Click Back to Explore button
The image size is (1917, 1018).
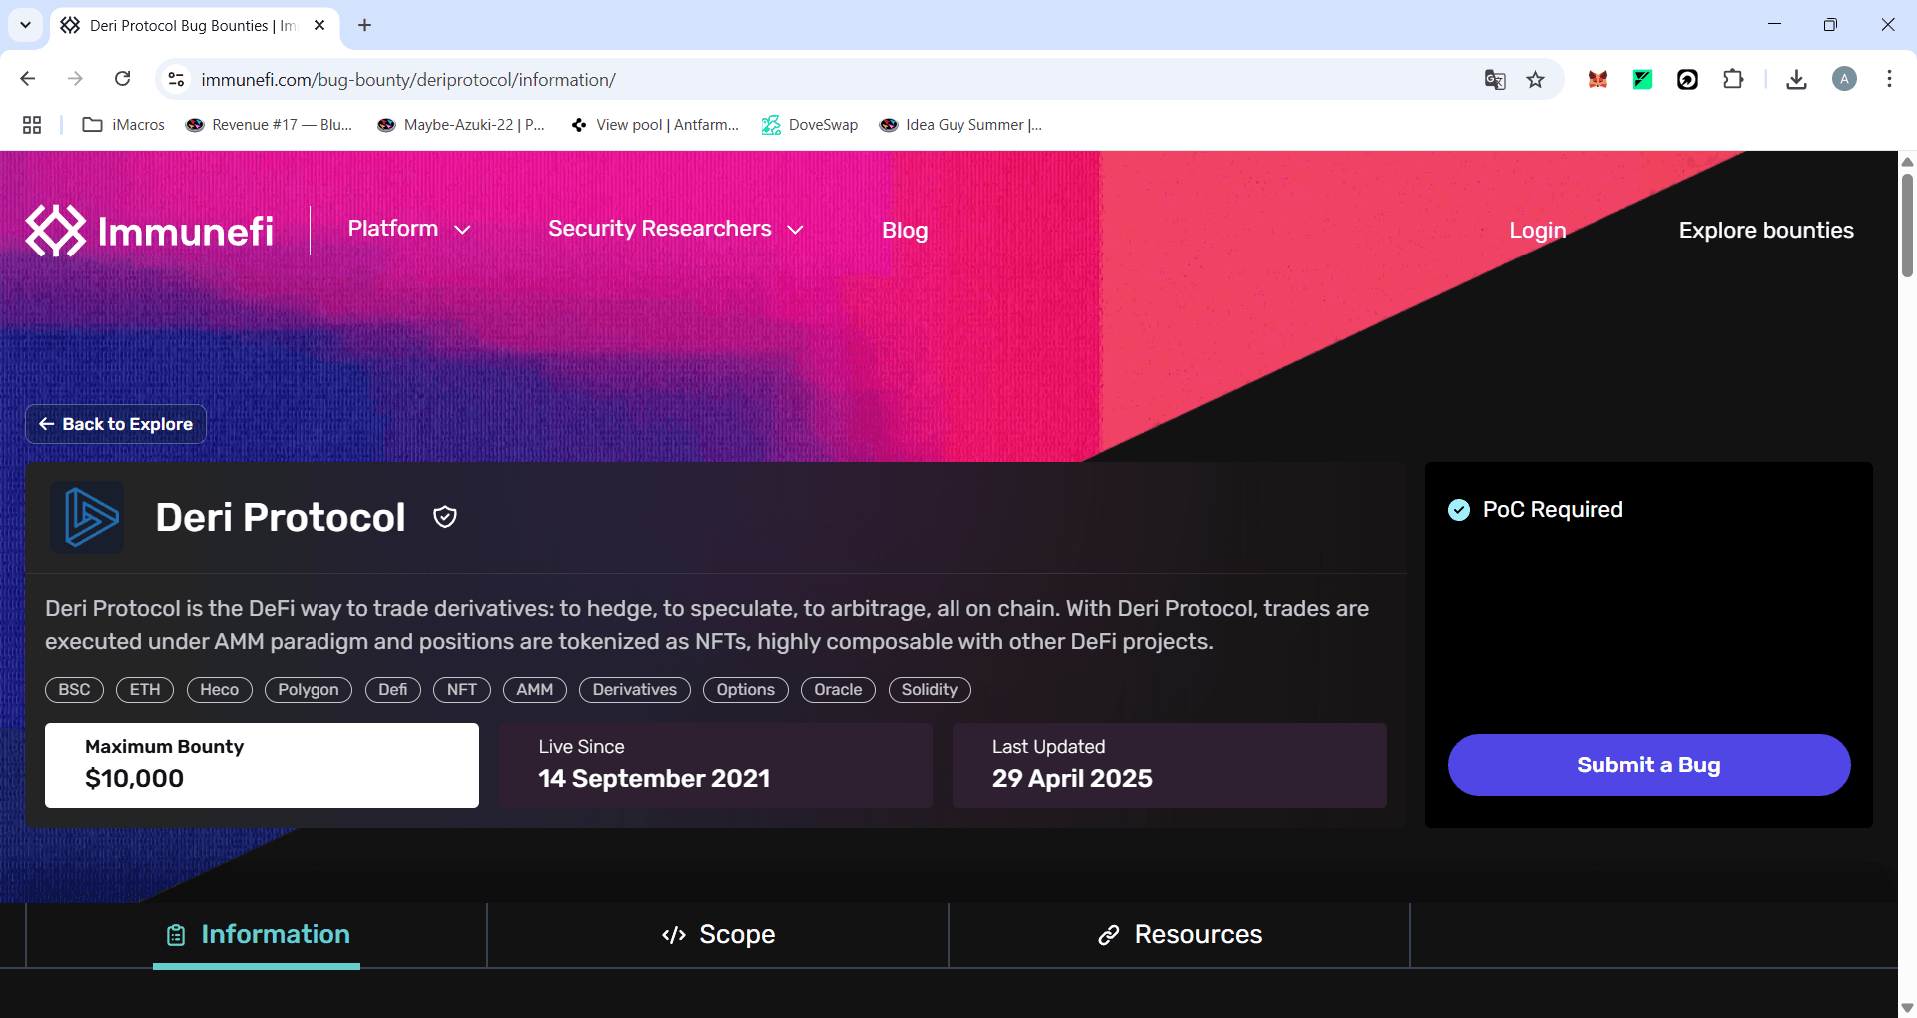116,424
